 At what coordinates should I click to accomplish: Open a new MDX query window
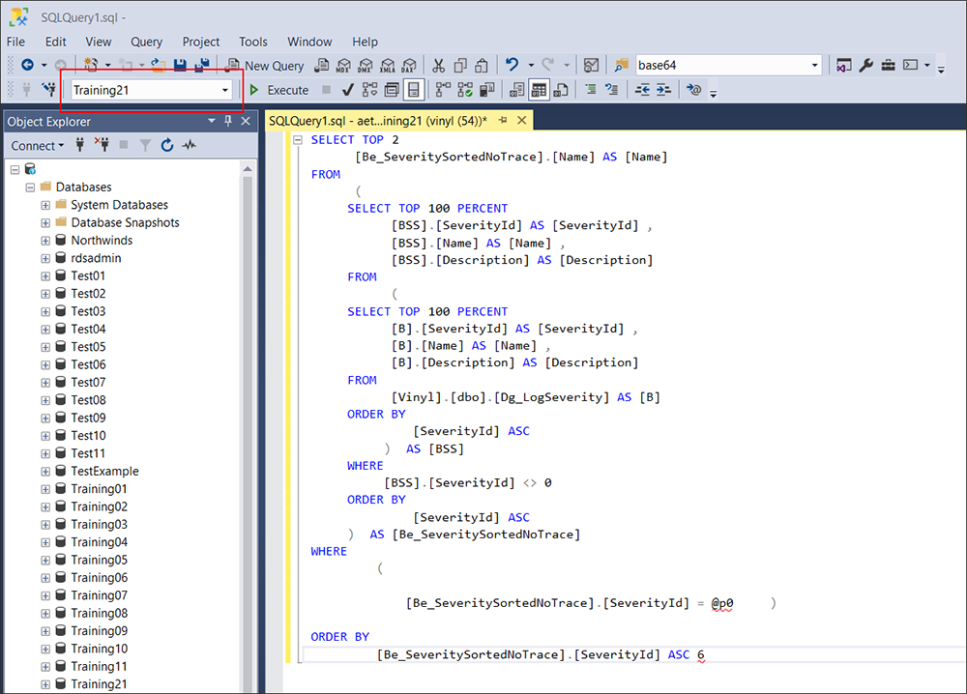click(x=346, y=65)
